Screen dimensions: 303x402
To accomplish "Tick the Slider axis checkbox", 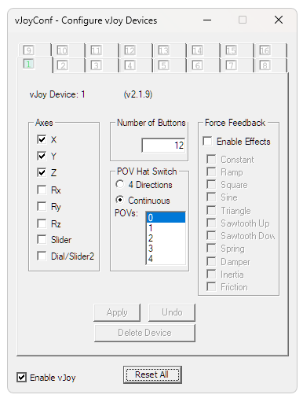I will click(x=42, y=239).
